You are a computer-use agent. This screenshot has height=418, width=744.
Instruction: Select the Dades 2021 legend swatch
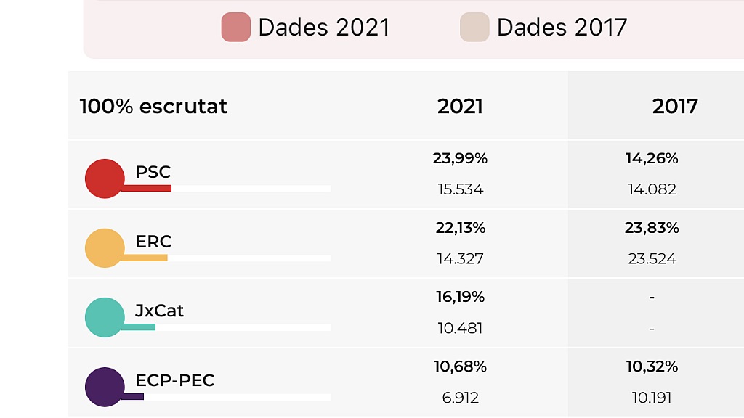pos(236,27)
